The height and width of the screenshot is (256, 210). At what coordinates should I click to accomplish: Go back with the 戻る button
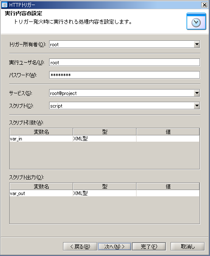80,246
